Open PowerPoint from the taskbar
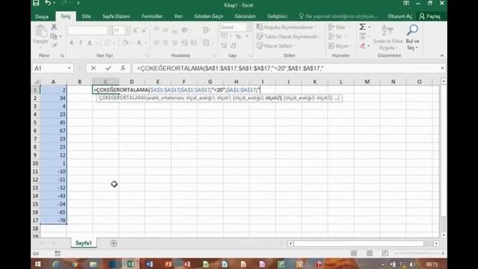Image resolution: width=478 pixels, height=269 pixels. (x=168, y=264)
